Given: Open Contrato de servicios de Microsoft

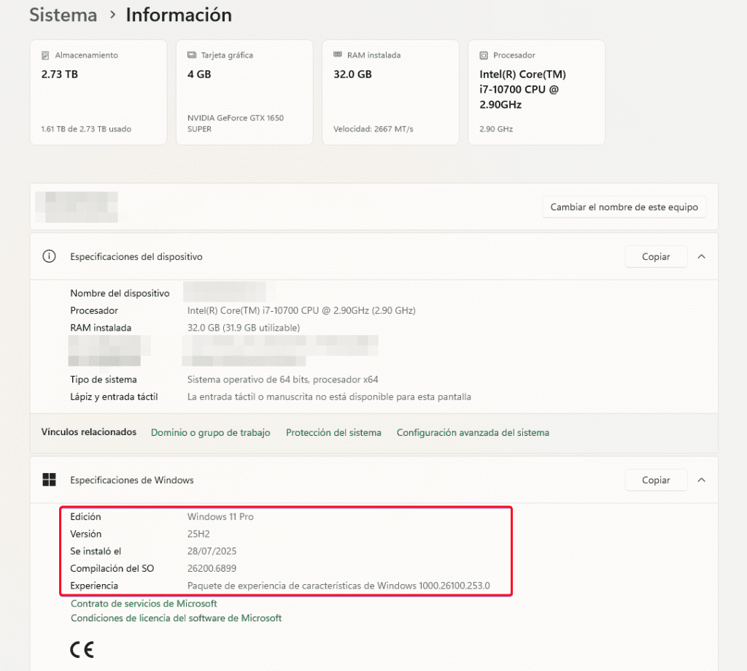Looking at the screenshot, I should (144, 604).
